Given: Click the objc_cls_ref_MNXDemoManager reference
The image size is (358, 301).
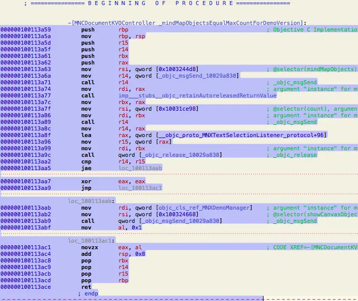Looking at the screenshot, I should (204, 208).
